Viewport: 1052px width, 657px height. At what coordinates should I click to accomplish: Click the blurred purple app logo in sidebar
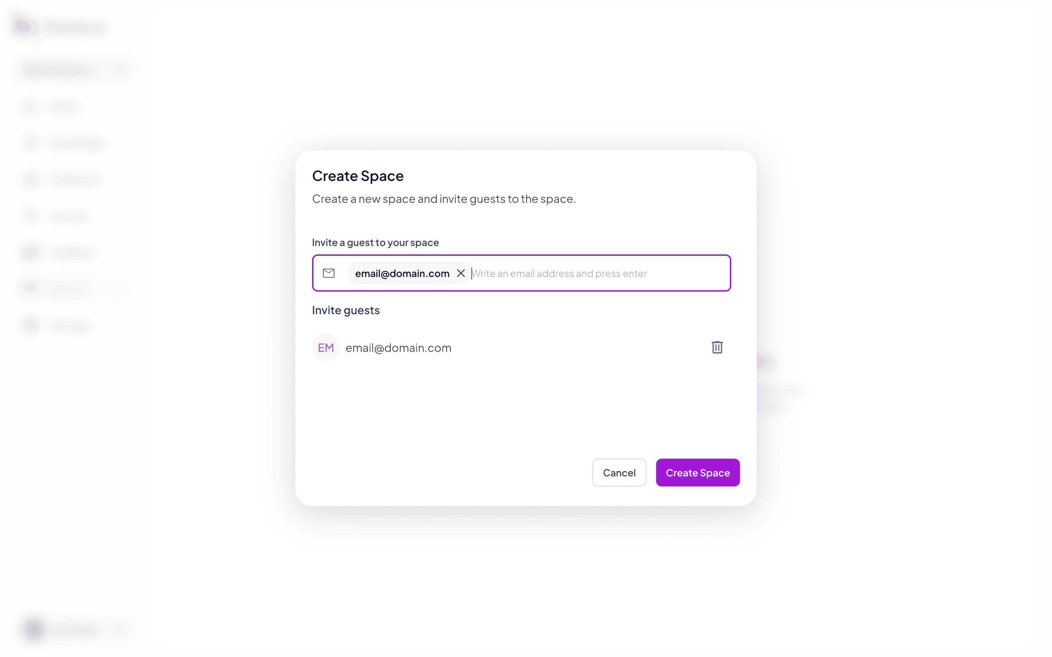tap(24, 26)
